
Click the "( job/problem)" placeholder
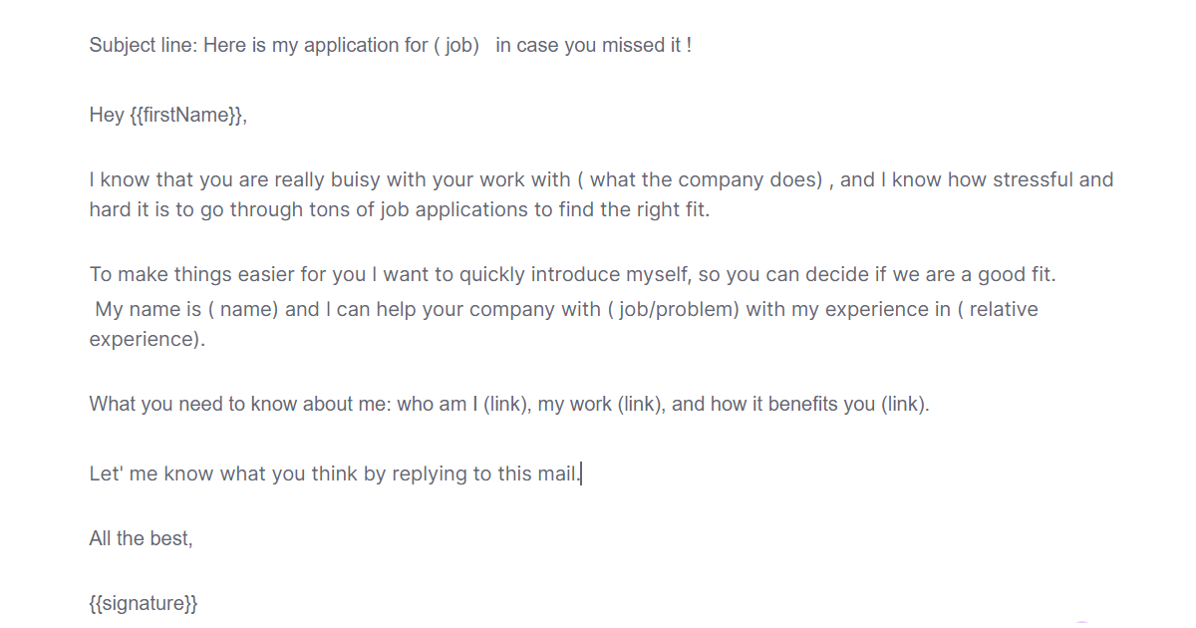673,309
